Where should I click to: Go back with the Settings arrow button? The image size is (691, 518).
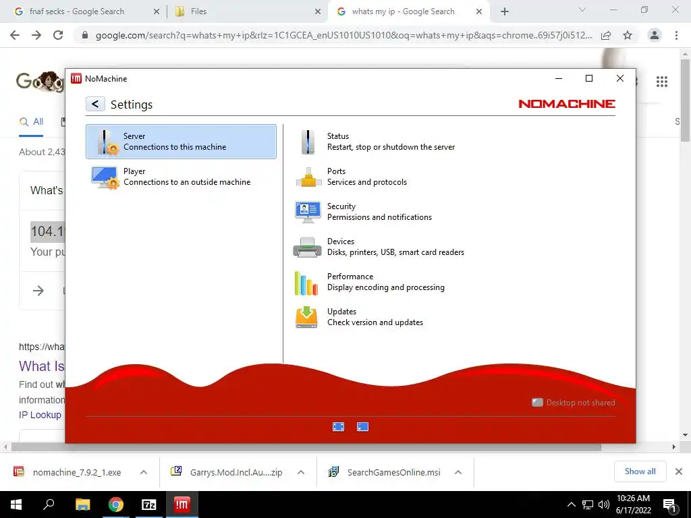tap(95, 104)
